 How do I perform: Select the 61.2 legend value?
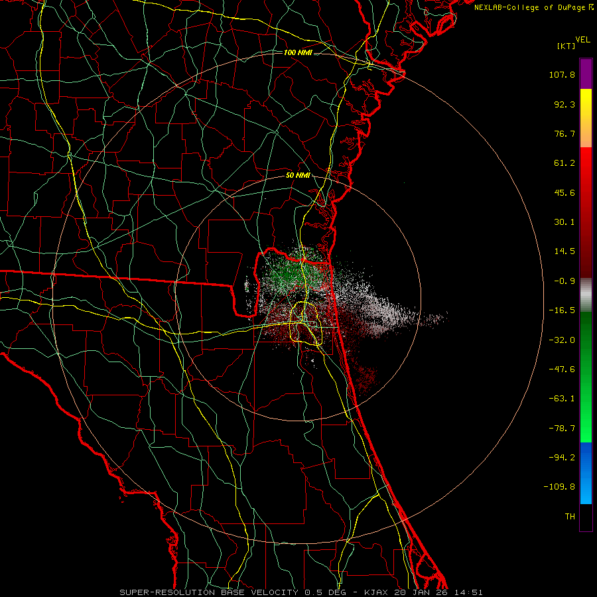coord(564,163)
